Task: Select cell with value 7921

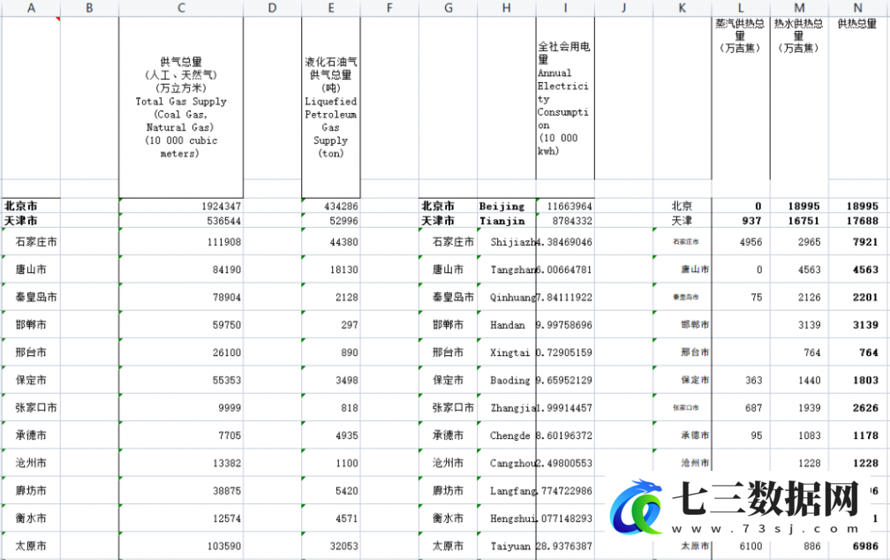Action: point(857,241)
